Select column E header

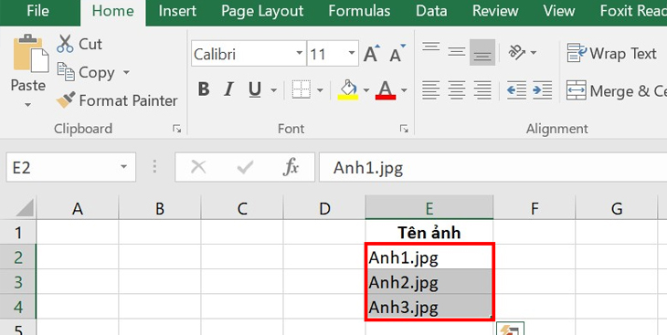click(429, 208)
